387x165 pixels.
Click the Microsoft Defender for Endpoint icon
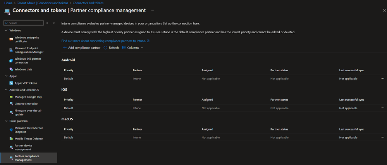click(x=11, y=130)
